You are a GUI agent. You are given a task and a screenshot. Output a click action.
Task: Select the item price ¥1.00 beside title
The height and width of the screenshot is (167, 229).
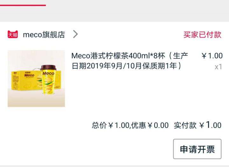coord(212,56)
